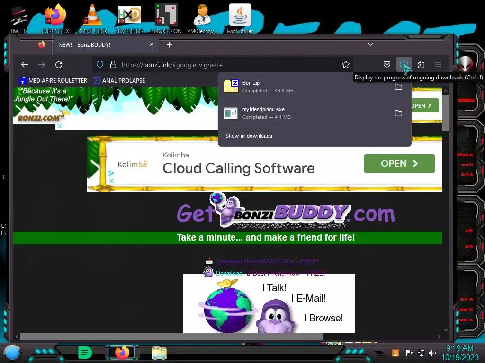Open the extensions puzzle icon
Image resolution: width=485 pixels, height=363 pixels.
421,64
